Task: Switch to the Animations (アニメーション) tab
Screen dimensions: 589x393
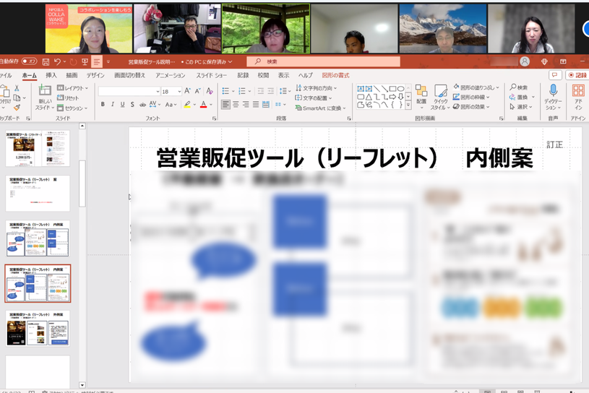Action: (170, 75)
